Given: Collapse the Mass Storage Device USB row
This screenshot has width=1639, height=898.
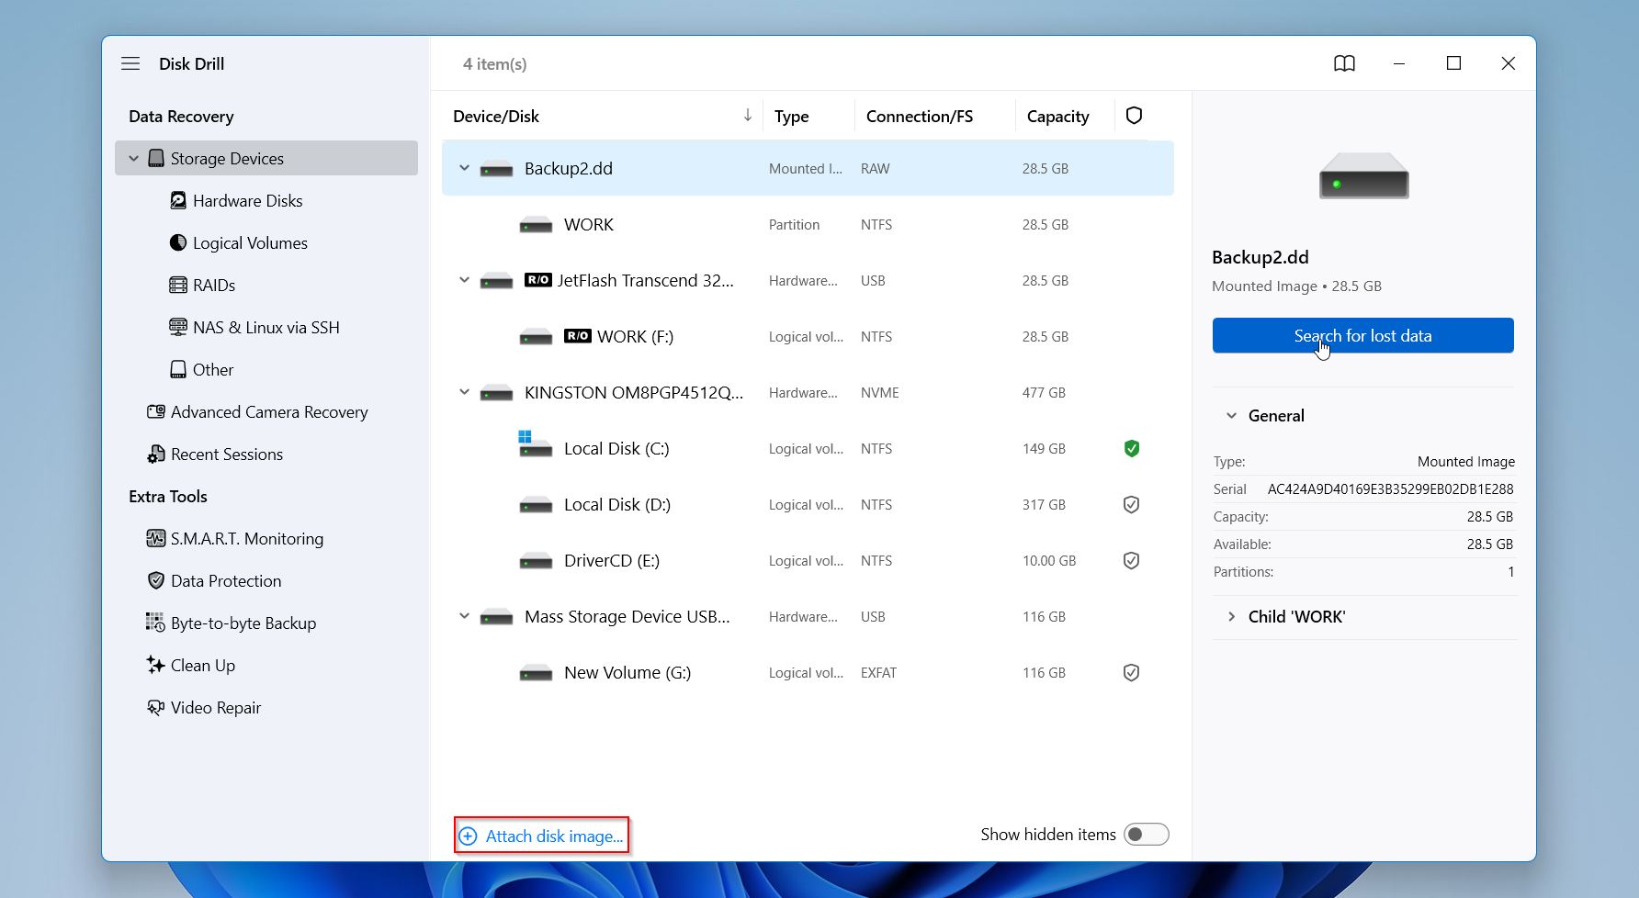Looking at the screenshot, I should [464, 616].
